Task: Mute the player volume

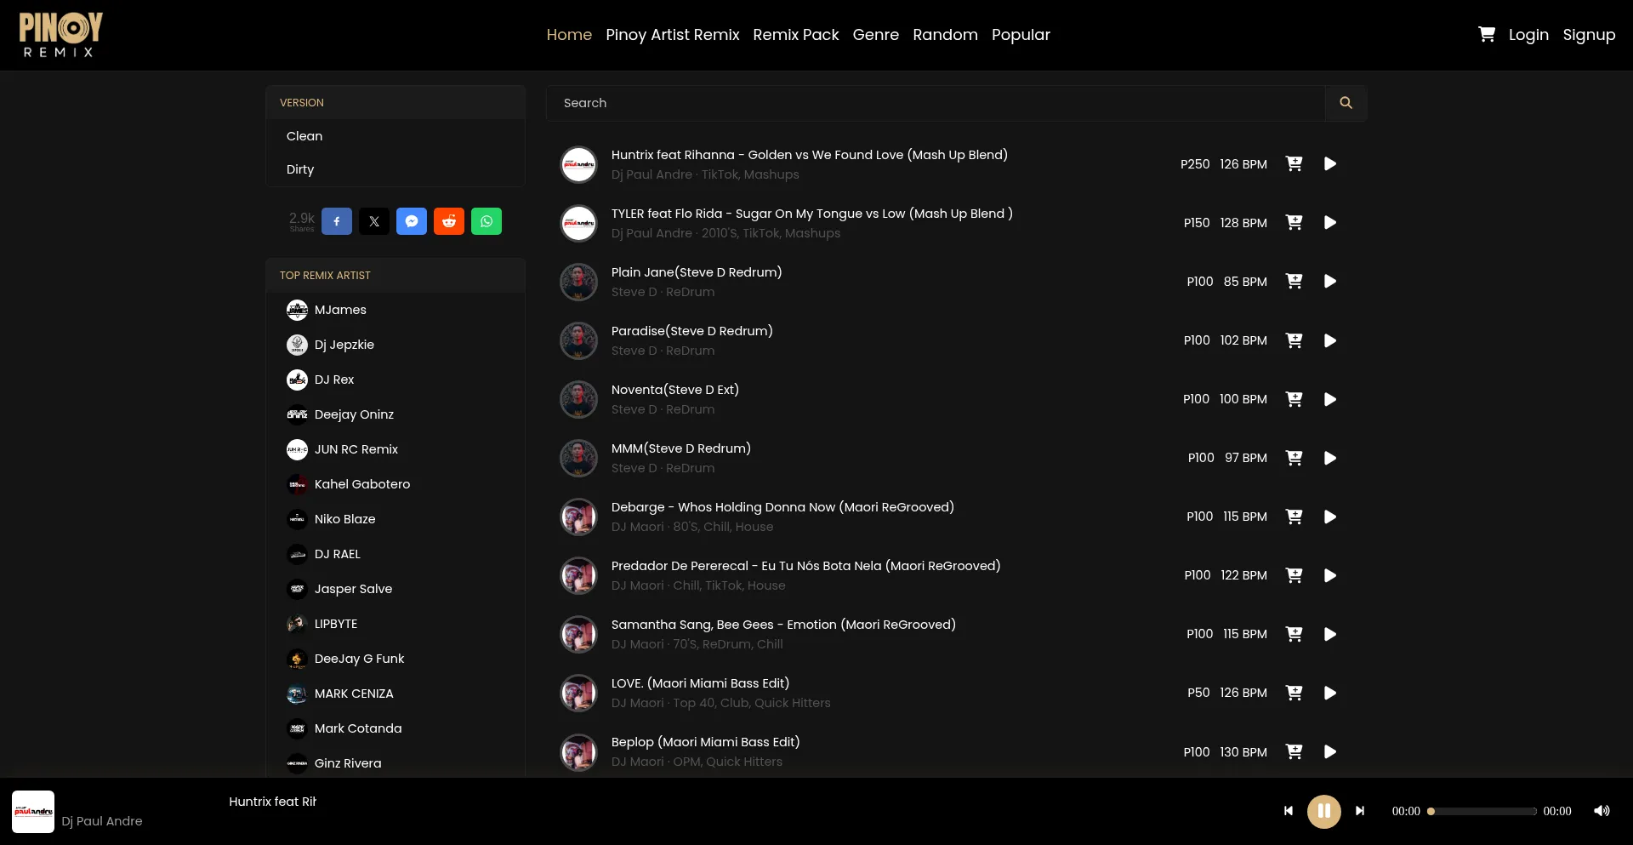Action: [x=1602, y=811]
